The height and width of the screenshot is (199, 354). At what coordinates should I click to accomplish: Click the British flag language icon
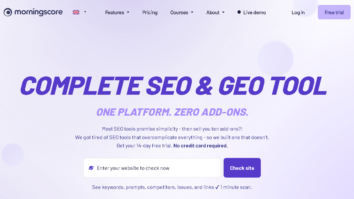pos(76,12)
